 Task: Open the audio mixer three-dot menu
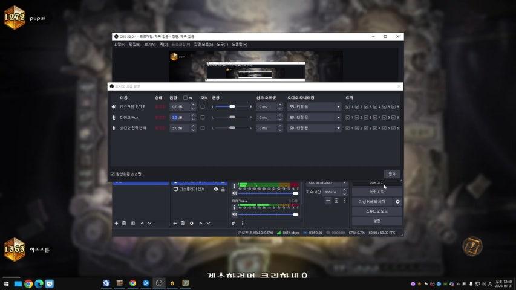point(243,224)
